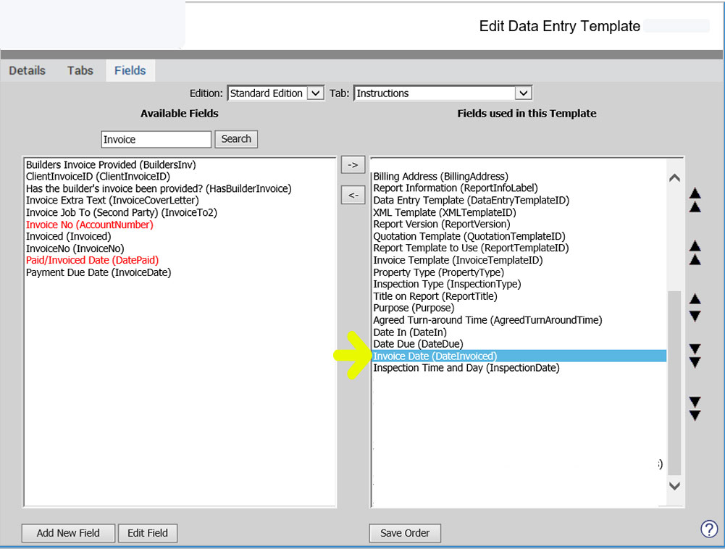
Task: Select Property Type (PropertyType)
Action: click(x=438, y=272)
